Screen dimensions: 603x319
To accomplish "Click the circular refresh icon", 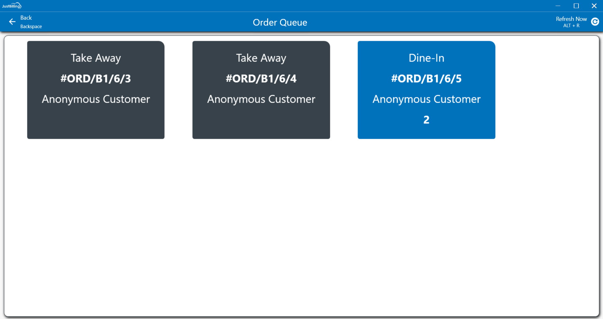I will (595, 22).
